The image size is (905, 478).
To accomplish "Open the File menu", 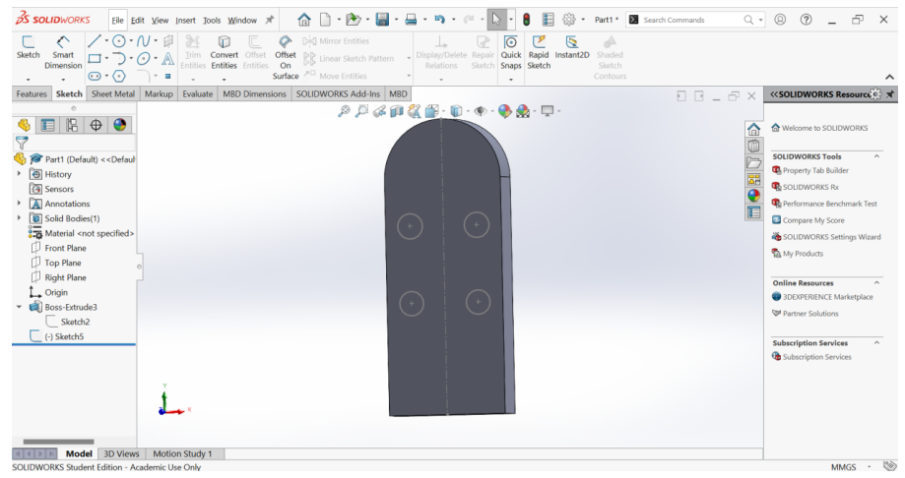I will [x=118, y=21].
